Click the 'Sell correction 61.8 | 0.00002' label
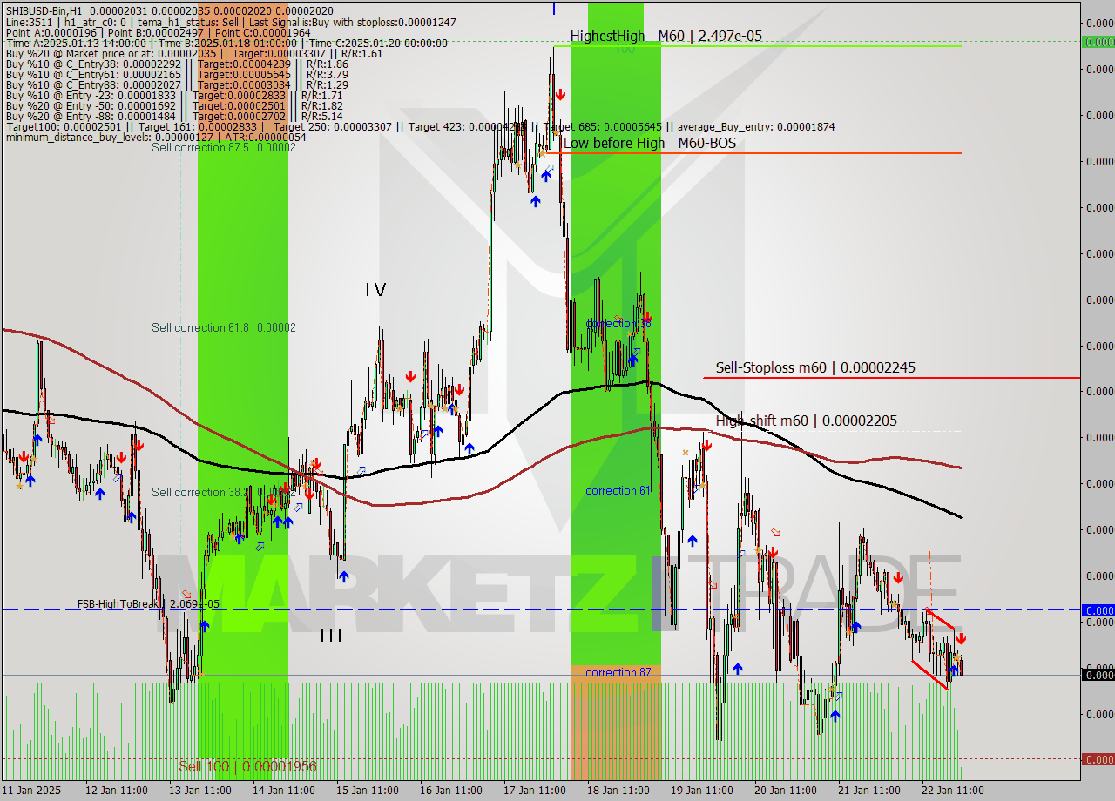 pos(224,327)
